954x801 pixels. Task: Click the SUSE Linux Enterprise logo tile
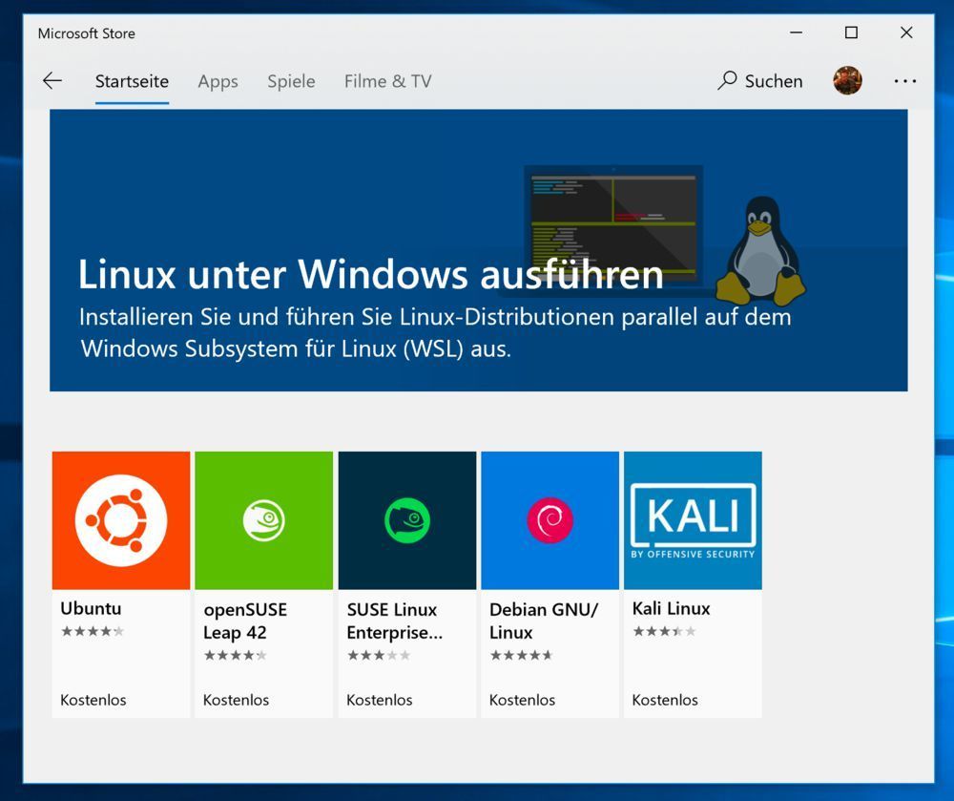pyautogui.click(x=407, y=520)
